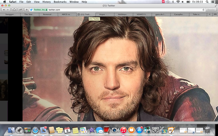Open the History menu
218x136 pixels.
(x=47, y=2)
